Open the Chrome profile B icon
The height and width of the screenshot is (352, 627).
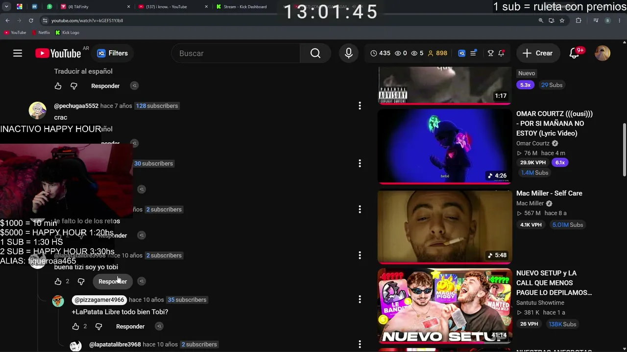[x=608, y=21]
